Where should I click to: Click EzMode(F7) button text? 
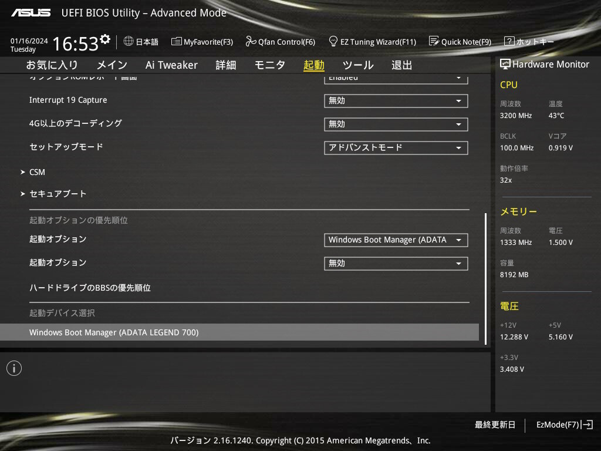click(x=558, y=425)
